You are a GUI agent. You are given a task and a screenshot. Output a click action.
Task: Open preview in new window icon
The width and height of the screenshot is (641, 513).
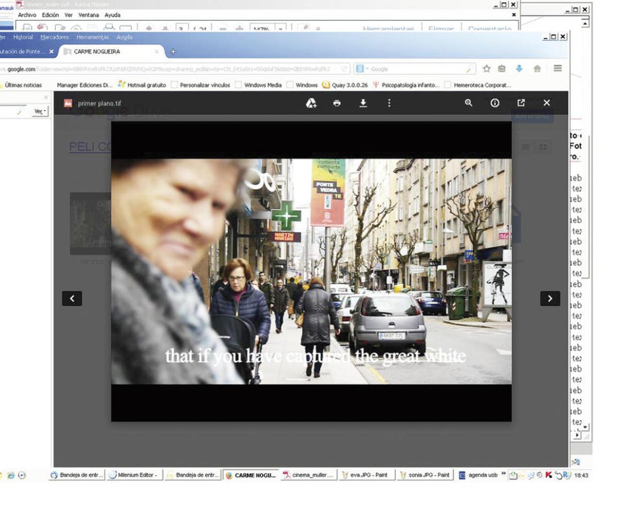click(x=521, y=103)
